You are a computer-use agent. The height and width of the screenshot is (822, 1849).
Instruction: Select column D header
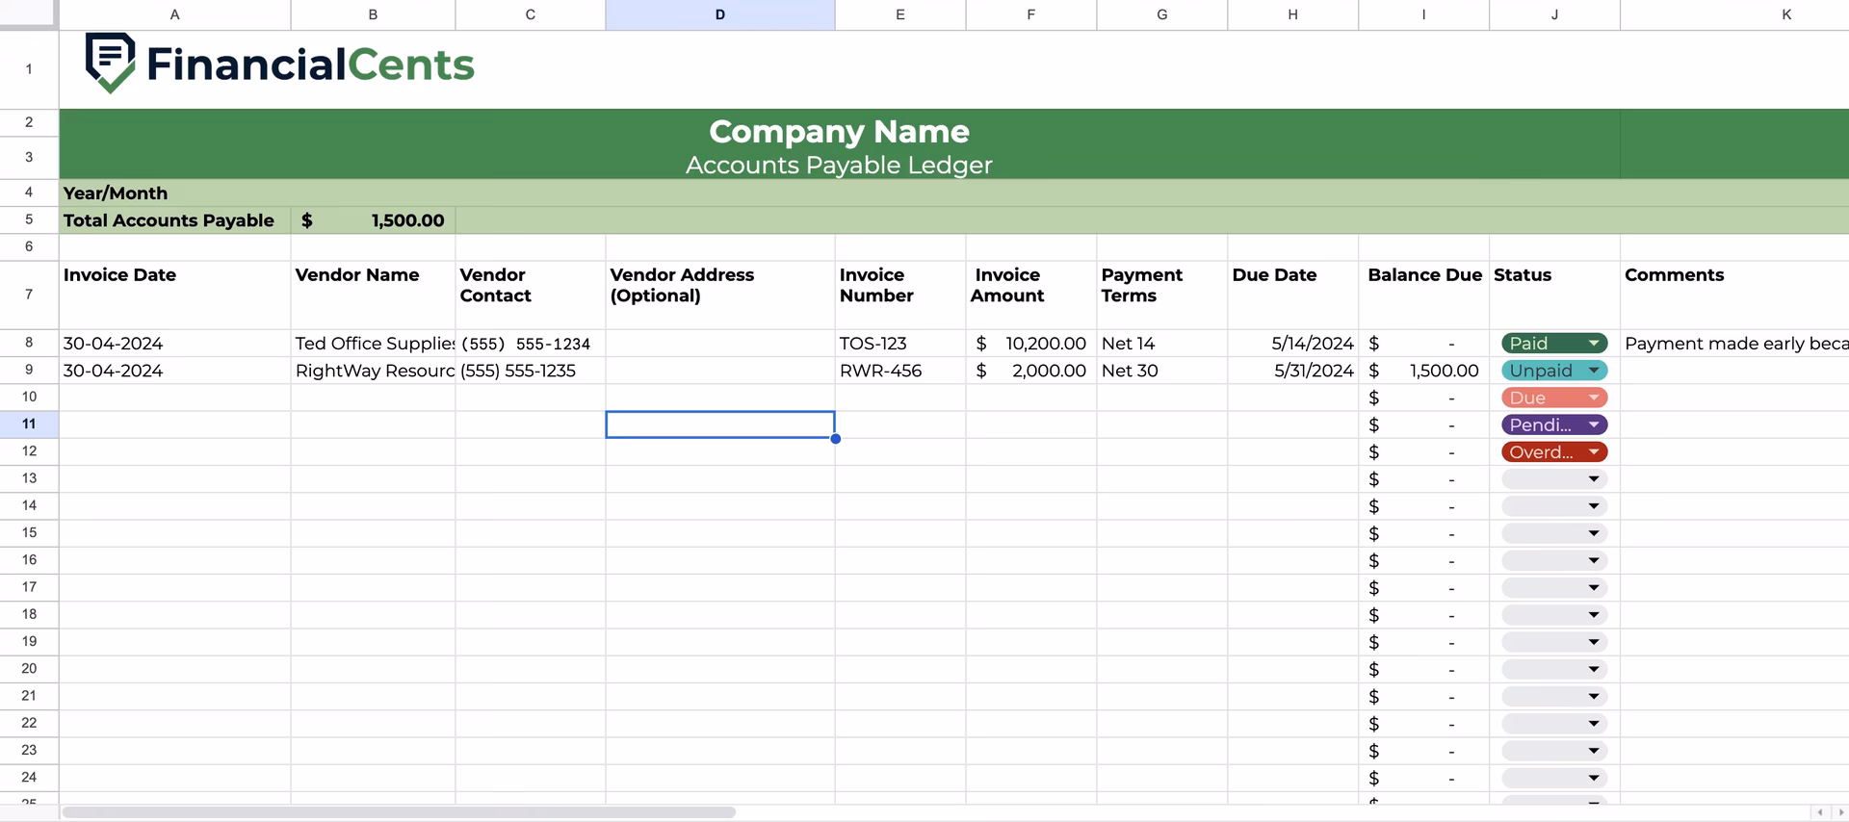720,14
